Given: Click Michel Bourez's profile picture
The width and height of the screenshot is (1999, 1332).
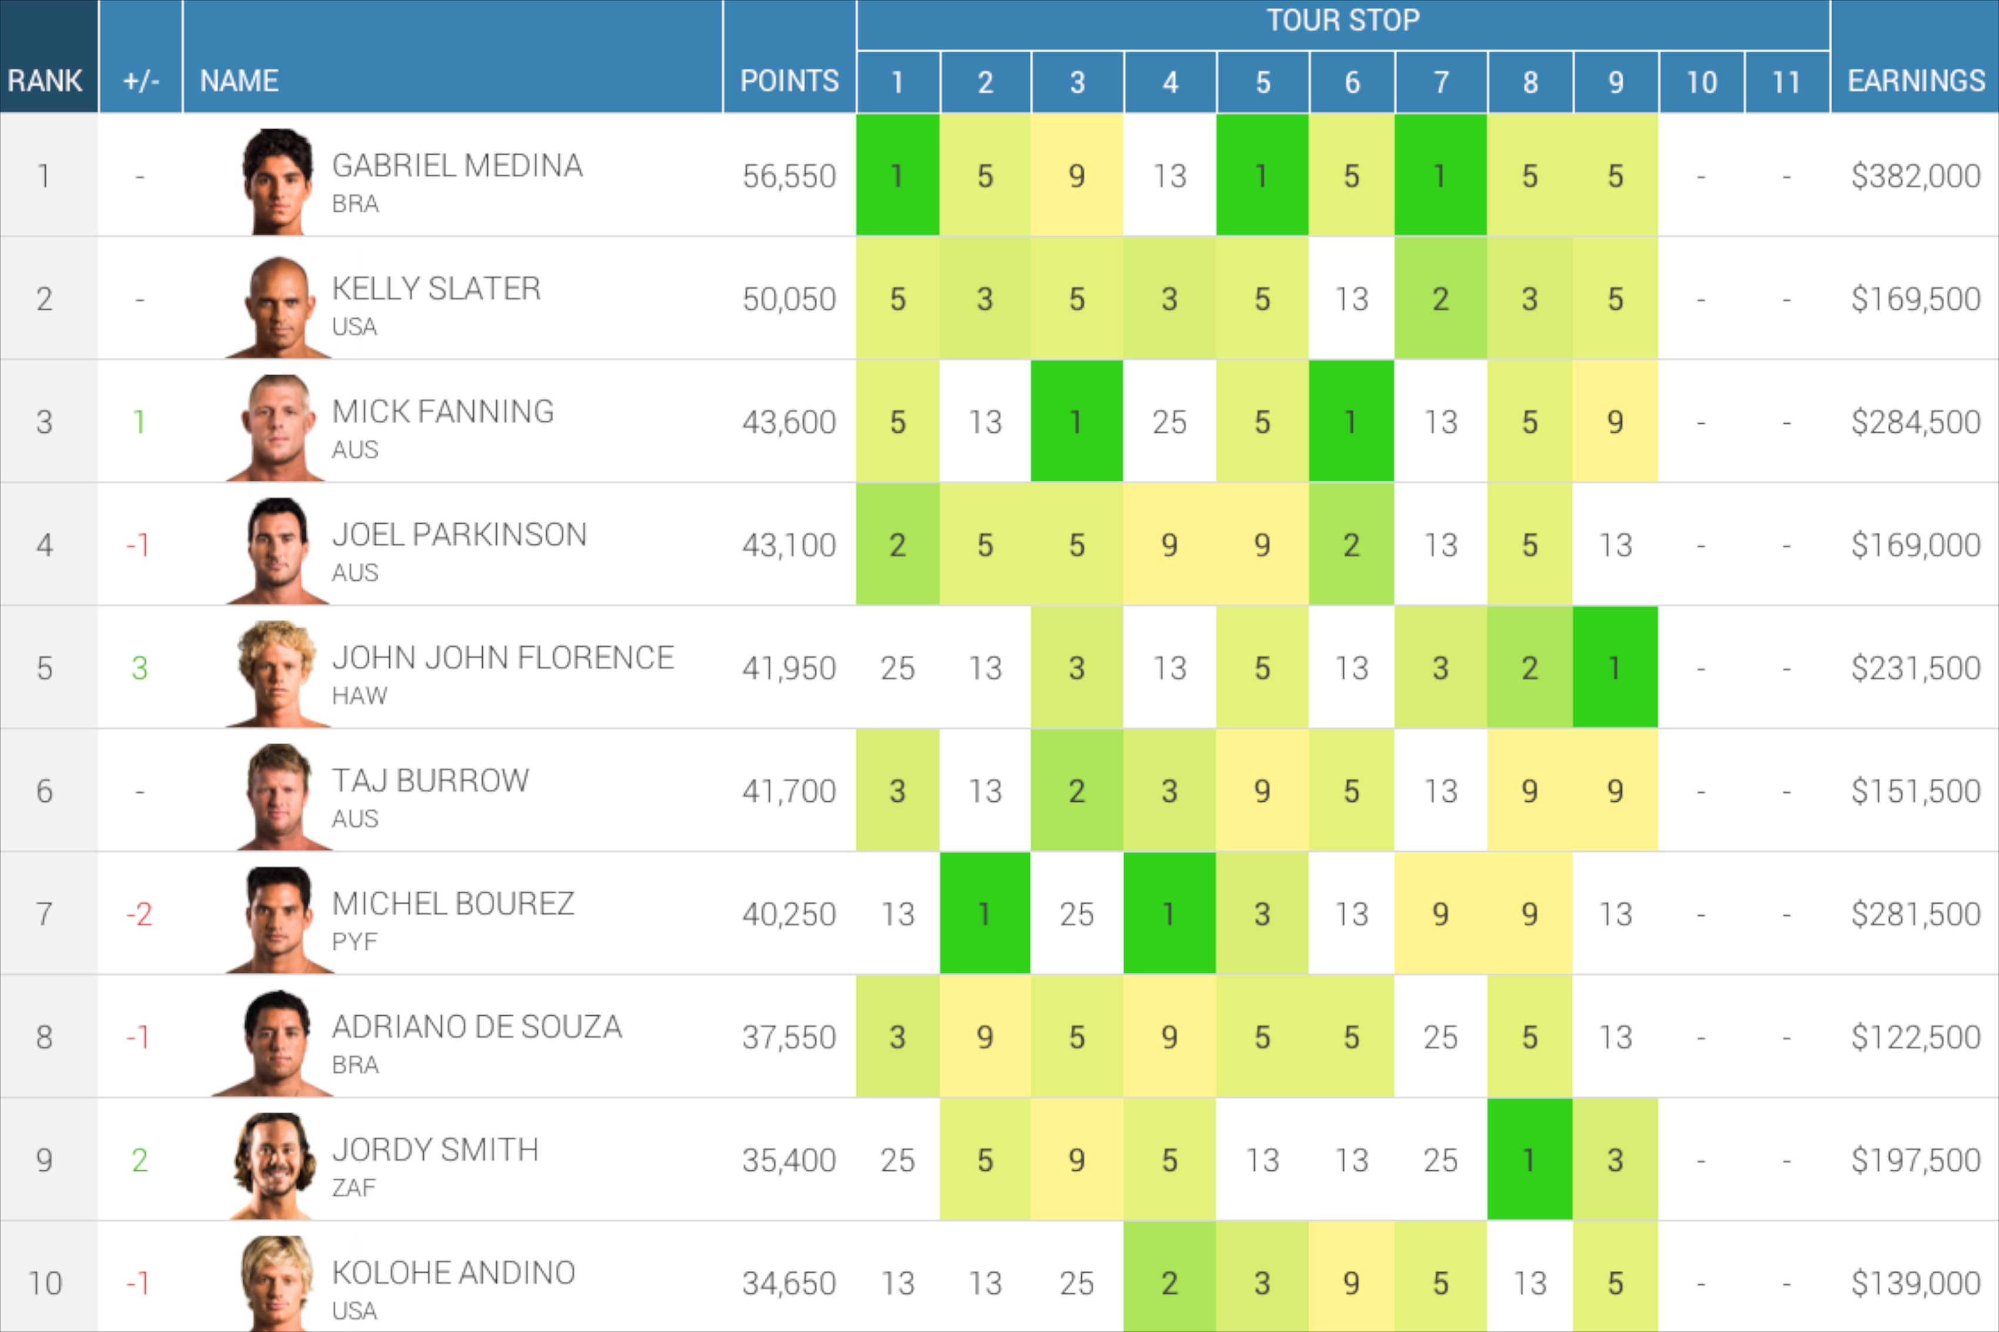Looking at the screenshot, I should [278, 919].
